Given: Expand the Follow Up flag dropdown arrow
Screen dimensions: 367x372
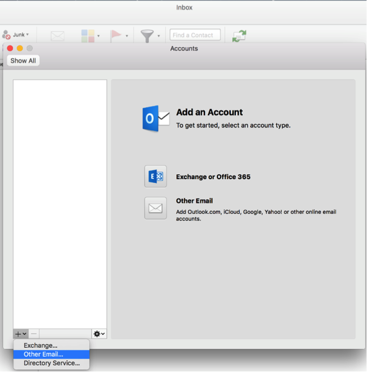Looking at the screenshot, I should coord(127,36).
